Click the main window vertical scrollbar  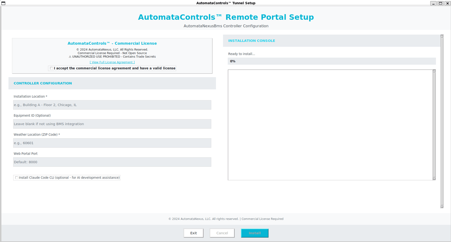(x=442, y=122)
